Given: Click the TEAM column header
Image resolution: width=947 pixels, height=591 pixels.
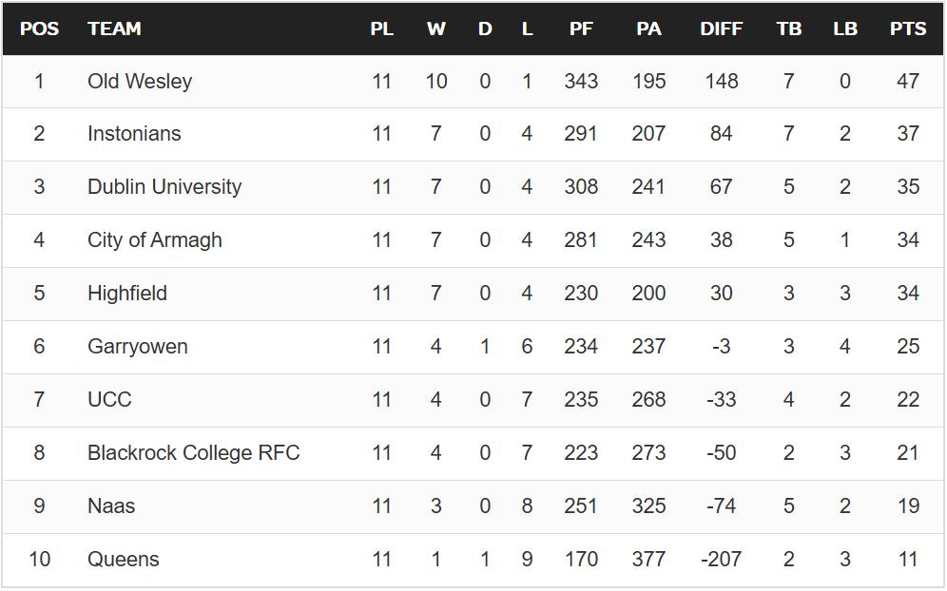Looking at the screenshot, I should click(114, 29).
